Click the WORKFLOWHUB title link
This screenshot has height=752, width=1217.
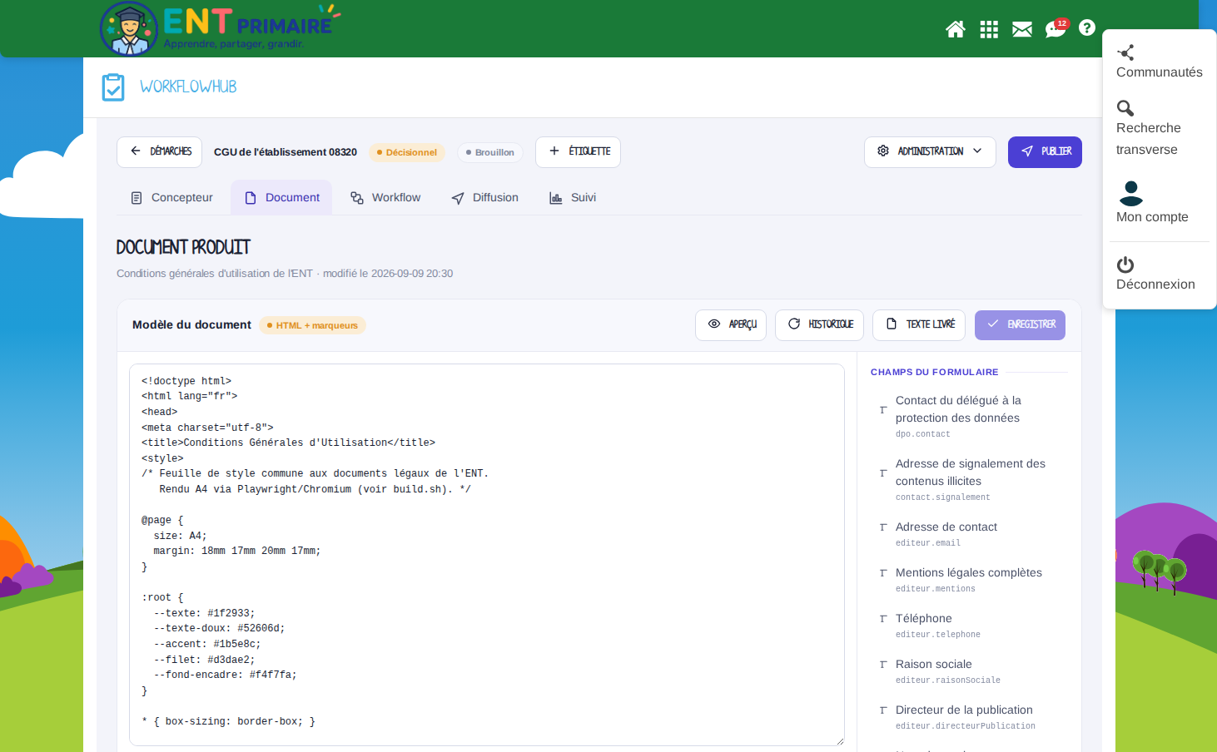coord(188,87)
